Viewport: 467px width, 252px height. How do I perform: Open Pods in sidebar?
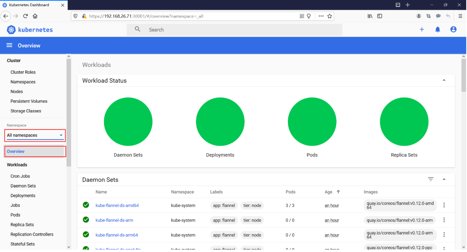click(x=16, y=215)
